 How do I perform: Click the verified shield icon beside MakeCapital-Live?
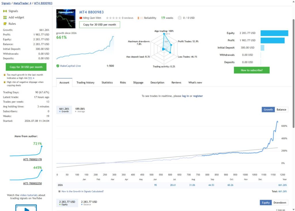click(x=58, y=66)
